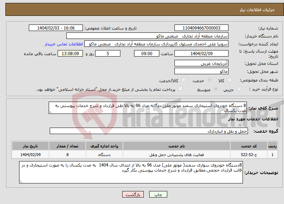Click the table date cell 1404/02/09
This screenshot has width=284, height=204.
pyautogui.click(x=30, y=155)
